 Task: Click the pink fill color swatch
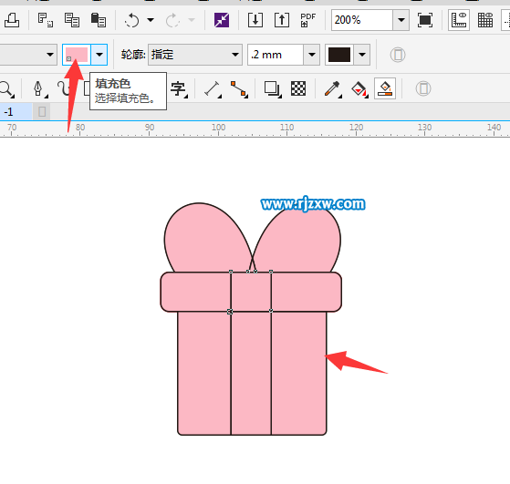[77, 55]
